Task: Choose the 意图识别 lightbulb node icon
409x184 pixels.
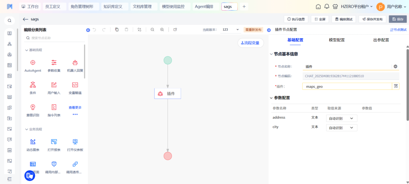Action: (x=33, y=107)
